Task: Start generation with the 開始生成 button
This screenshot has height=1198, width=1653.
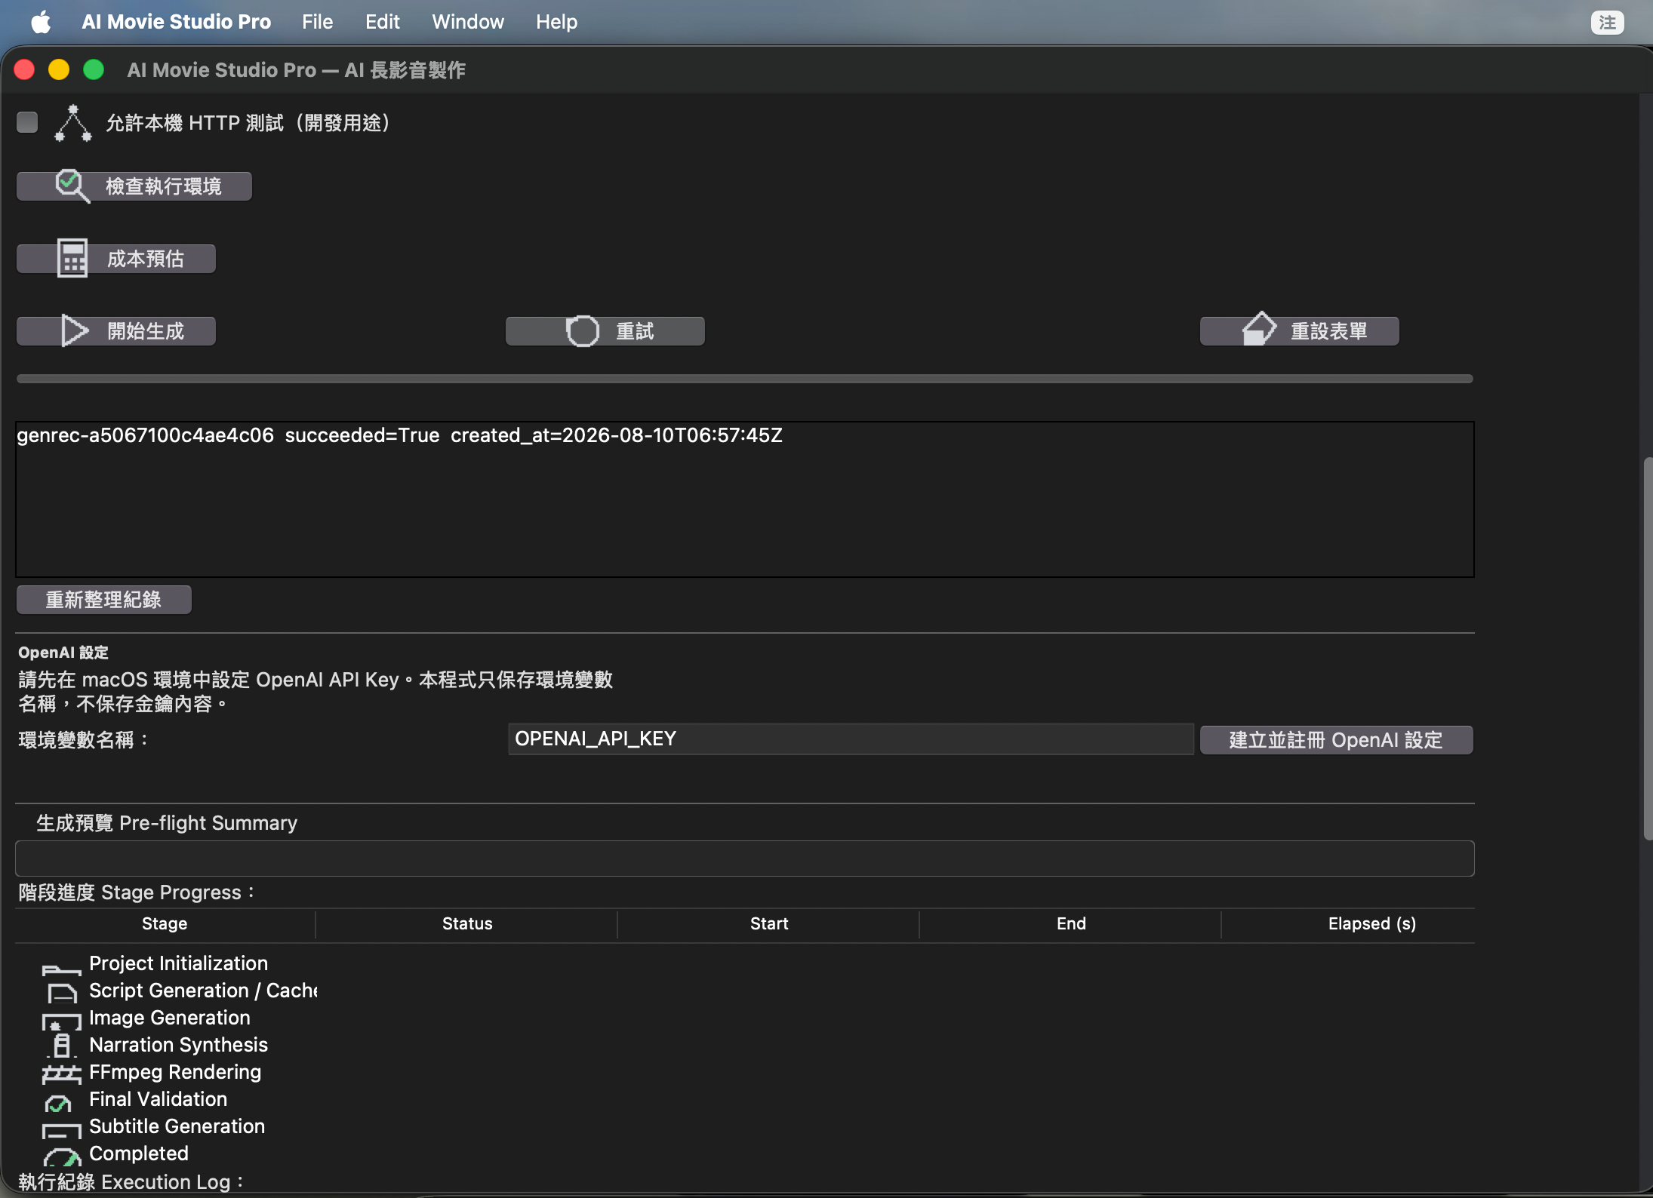Action: click(116, 331)
